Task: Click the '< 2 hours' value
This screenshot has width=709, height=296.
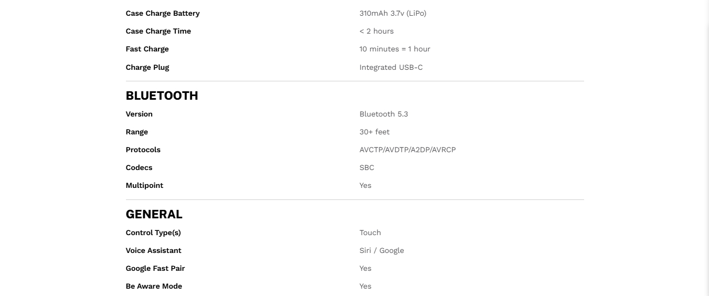Action: click(x=376, y=31)
